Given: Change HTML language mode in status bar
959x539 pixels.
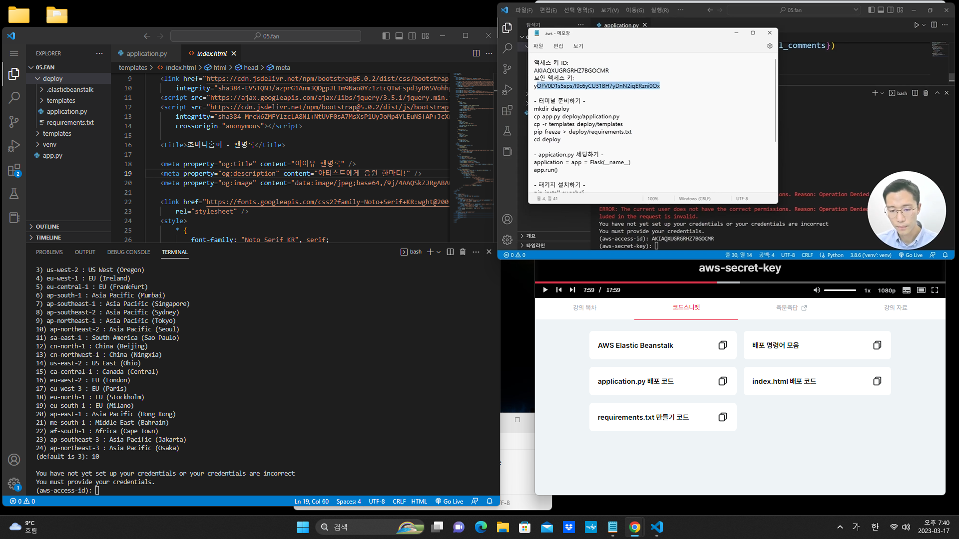Looking at the screenshot, I should tap(419, 502).
